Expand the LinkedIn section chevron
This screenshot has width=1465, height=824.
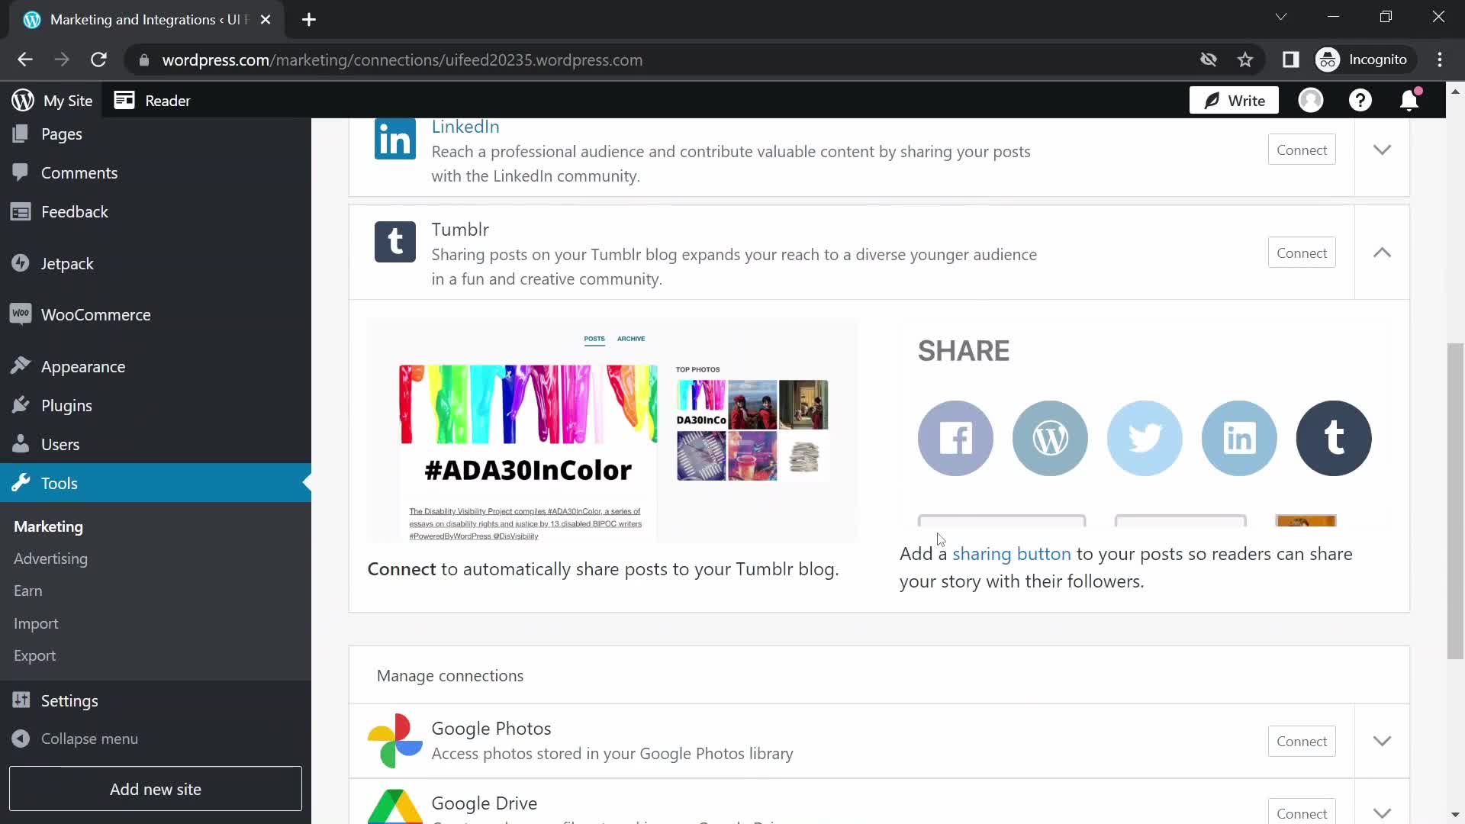1383,149
